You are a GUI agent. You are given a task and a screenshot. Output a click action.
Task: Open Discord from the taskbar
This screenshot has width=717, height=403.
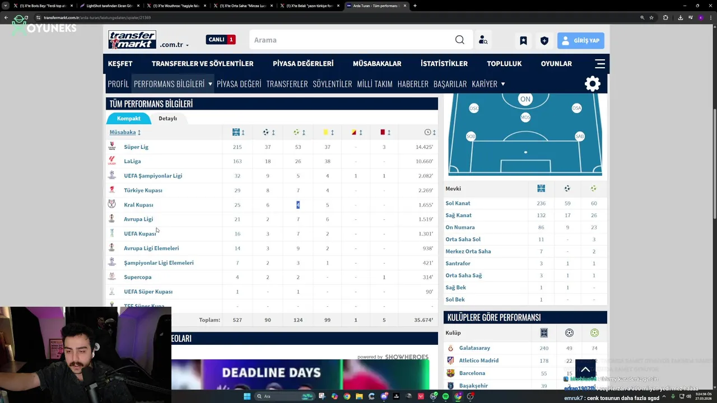click(x=384, y=396)
